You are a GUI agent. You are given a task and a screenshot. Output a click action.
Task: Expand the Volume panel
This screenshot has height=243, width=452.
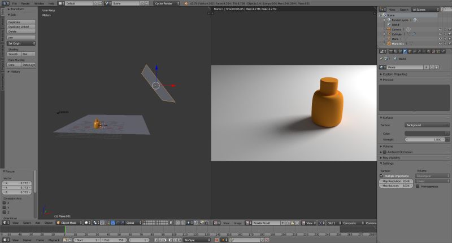(386, 146)
